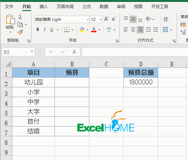The width and height of the screenshot is (188, 160).
Task: Open the font group dialog launcher
Action: coord(117,41)
